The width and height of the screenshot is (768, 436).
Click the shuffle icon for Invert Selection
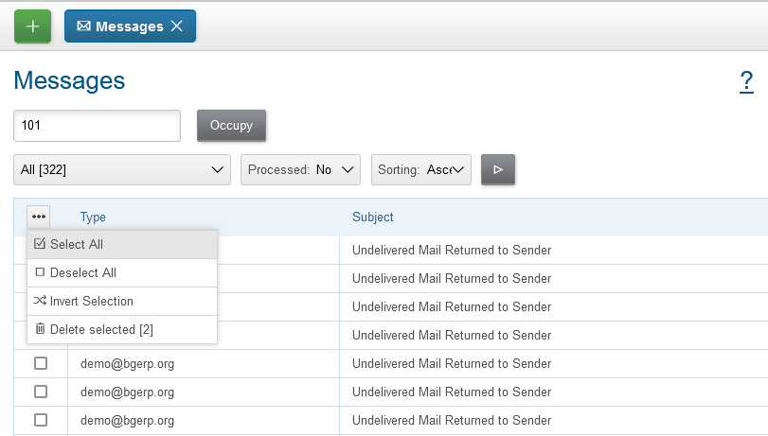(40, 301)
